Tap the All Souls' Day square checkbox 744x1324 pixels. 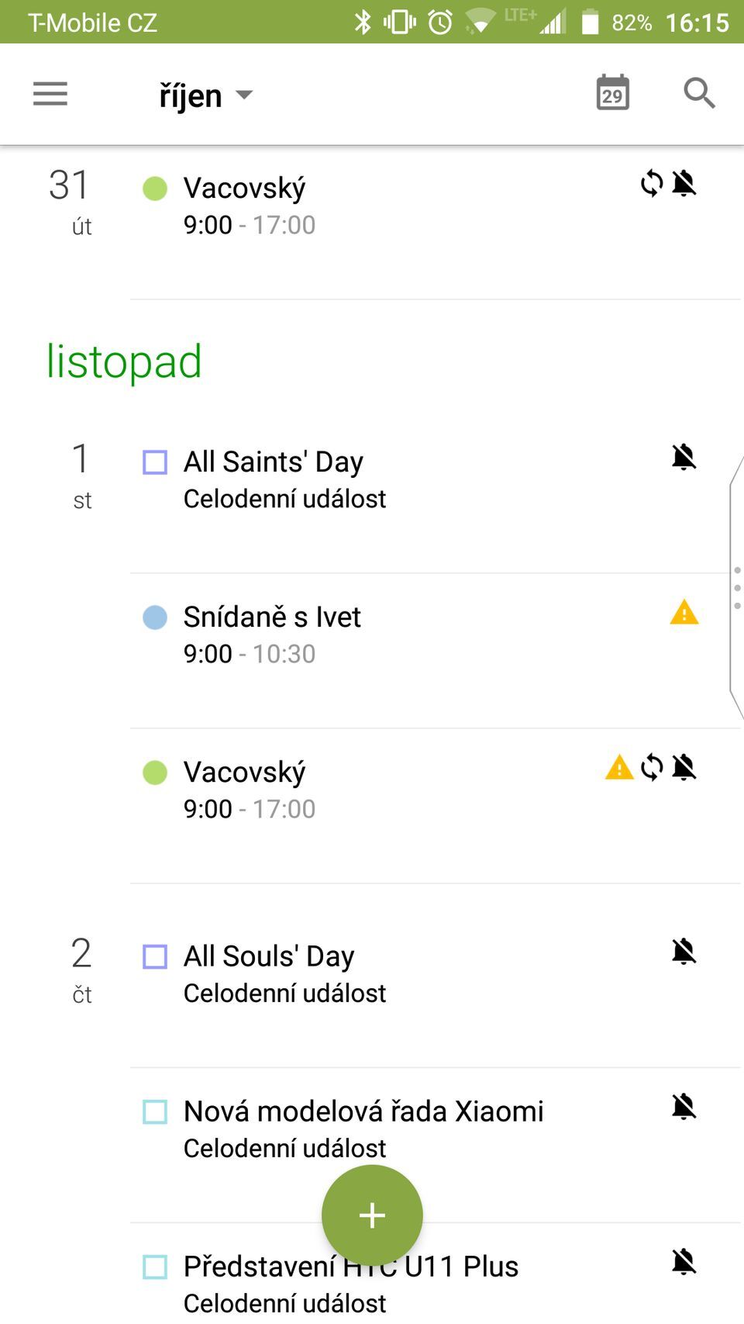[x=155, y=956]
